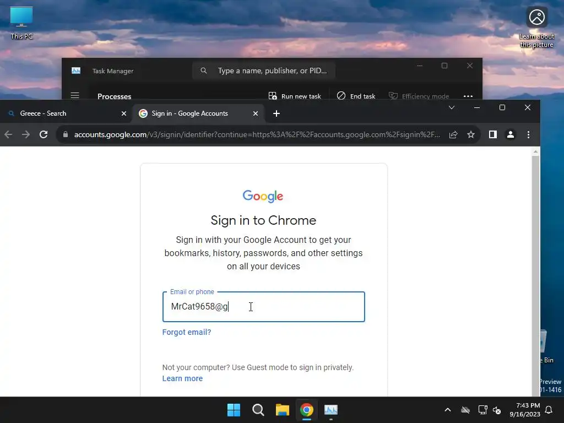
Task: Open the Learn more link
Action: click(x=182, y=378)
